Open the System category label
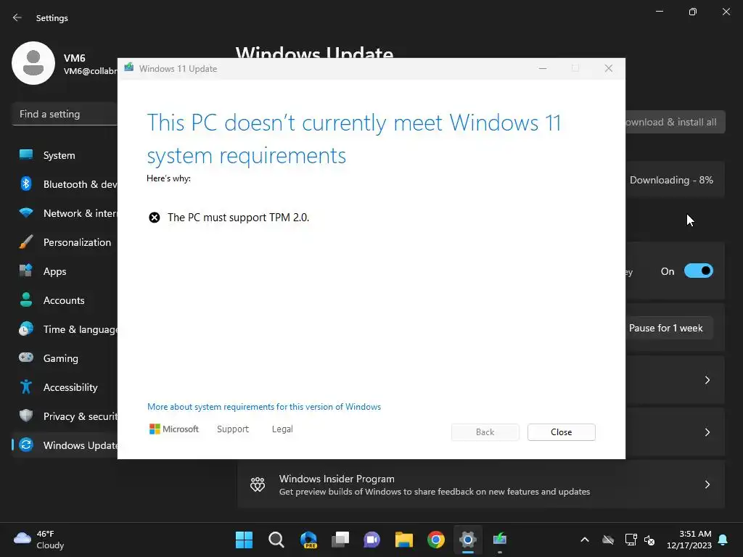This screenshot has width=743, height=557. [x=59, y=155]
